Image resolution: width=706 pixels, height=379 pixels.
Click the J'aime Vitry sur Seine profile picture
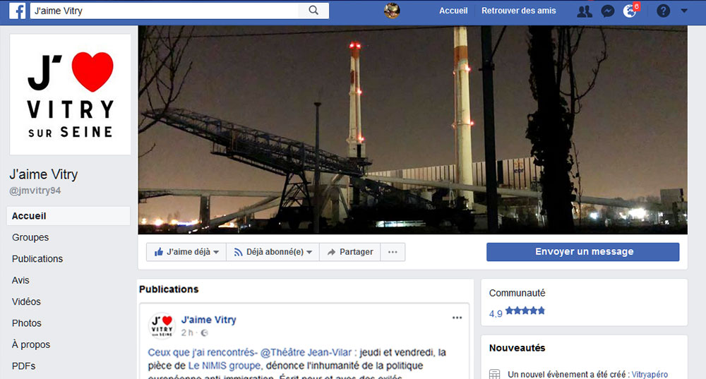(x=70, y=95)
